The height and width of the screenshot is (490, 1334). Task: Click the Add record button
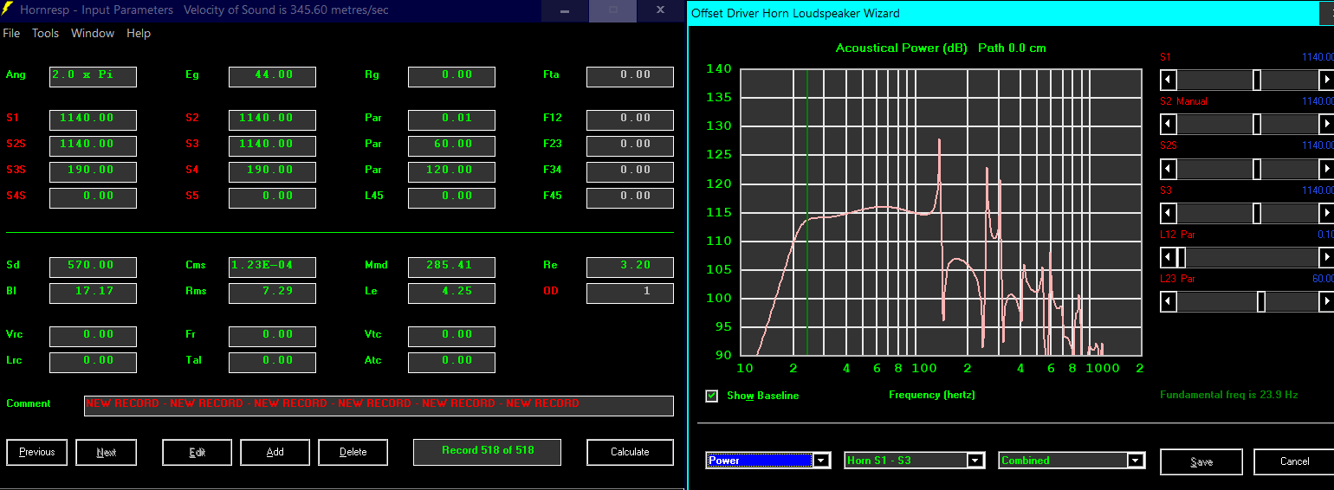coord(275,452)
